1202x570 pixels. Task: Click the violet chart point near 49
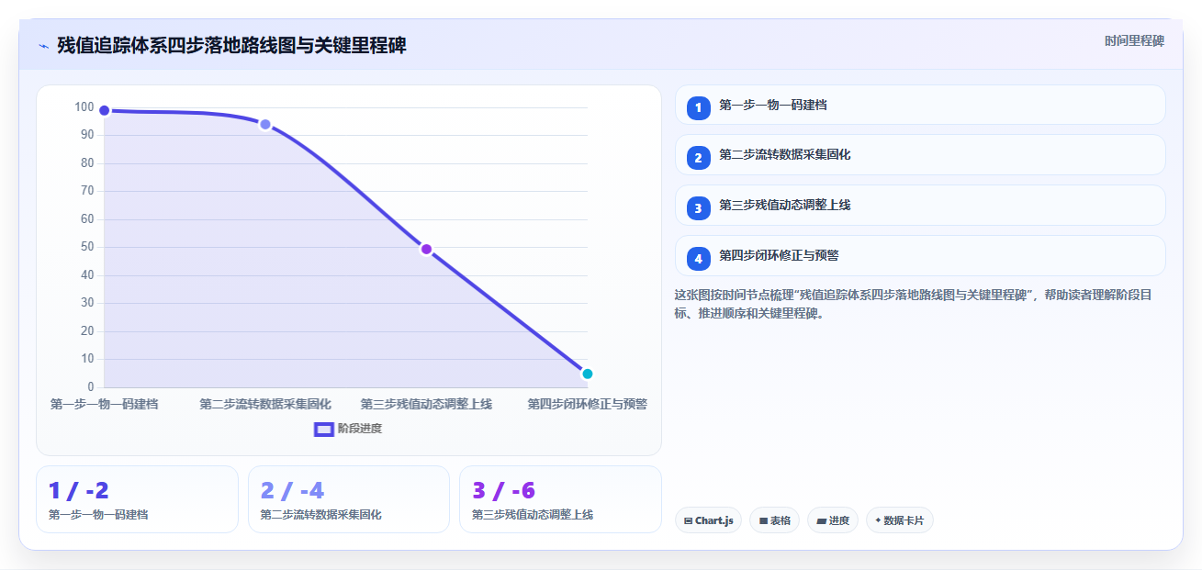point(426,250)
